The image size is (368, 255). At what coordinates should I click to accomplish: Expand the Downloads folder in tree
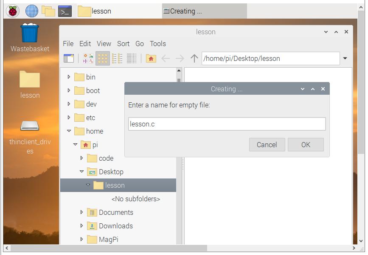point(81,226)
